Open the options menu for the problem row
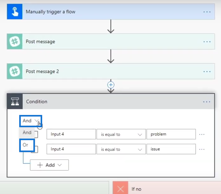The height and width of the screenshot is (194, 221). [x=202, y=134]
